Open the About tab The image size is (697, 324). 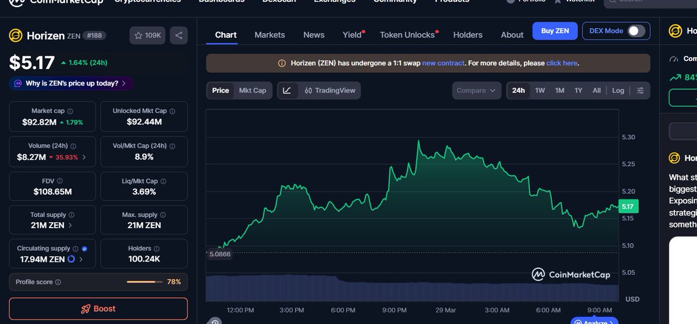pos(512,35)
